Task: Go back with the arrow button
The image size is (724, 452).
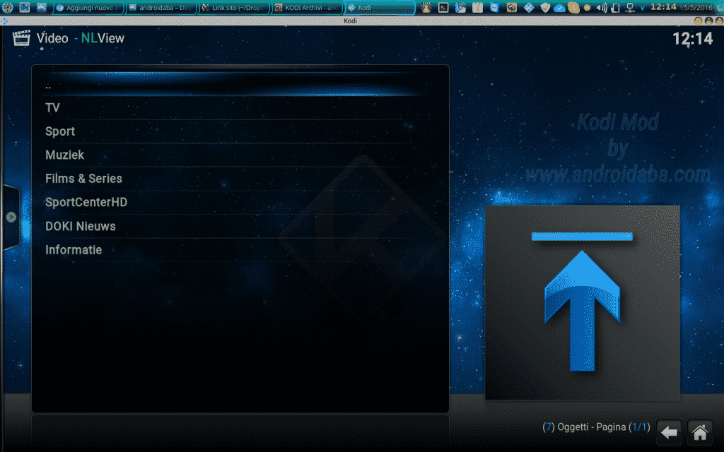Action: [669, 432]
